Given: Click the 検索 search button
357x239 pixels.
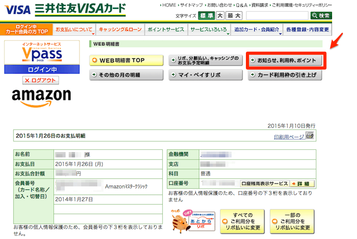Looking at the screenshot, I should click(x=321, y=16).
